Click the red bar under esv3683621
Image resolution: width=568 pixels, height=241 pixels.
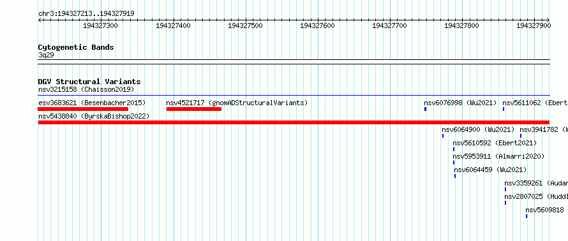point(84,109)
